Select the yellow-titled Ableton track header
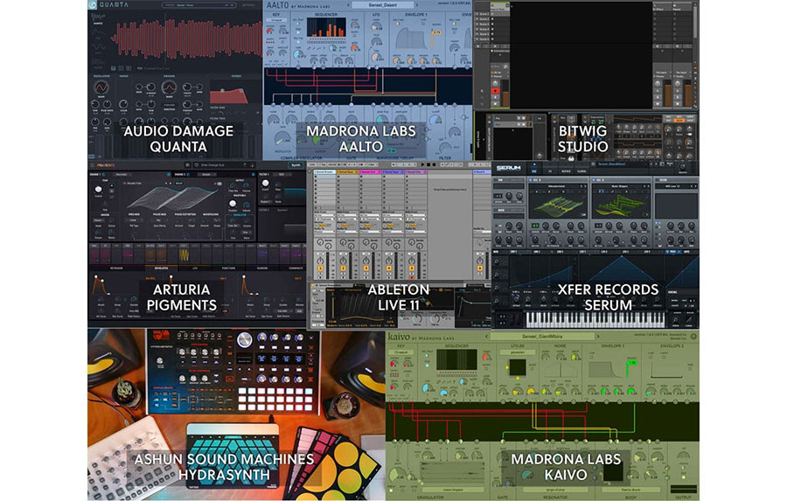This screenshot has width=787, height=501. 348,171
